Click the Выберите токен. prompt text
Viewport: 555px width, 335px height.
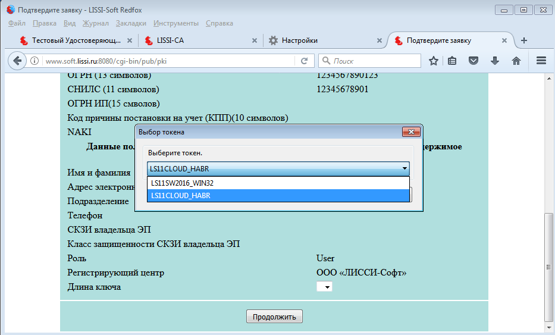coord(175,153)
